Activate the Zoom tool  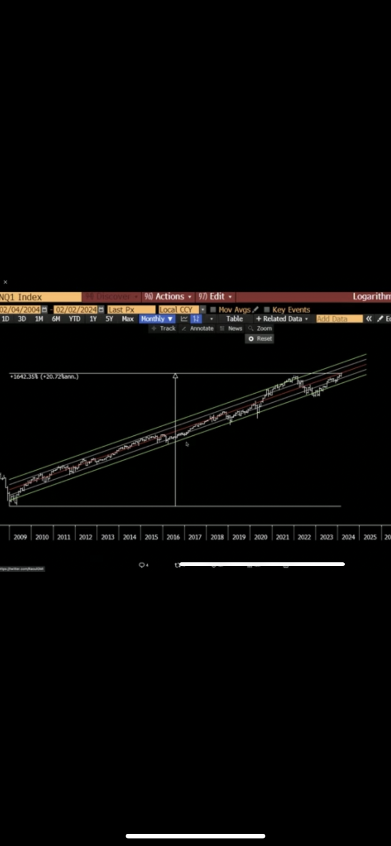point(260,329)
